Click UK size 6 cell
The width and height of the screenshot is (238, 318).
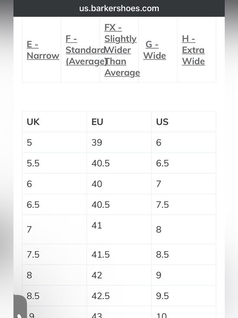(55, 184)
